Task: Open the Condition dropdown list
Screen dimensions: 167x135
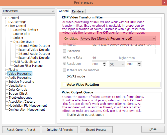Action: tap(118, 39)
